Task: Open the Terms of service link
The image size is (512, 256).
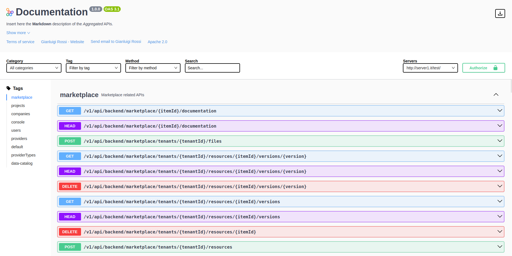Action: point(20,42)
